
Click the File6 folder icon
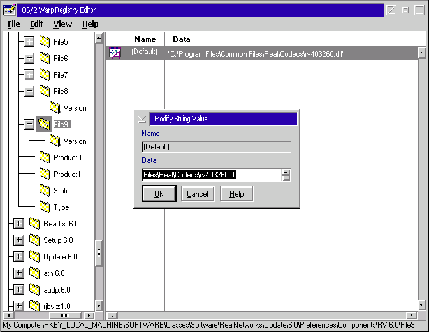(x=45, y=58)
